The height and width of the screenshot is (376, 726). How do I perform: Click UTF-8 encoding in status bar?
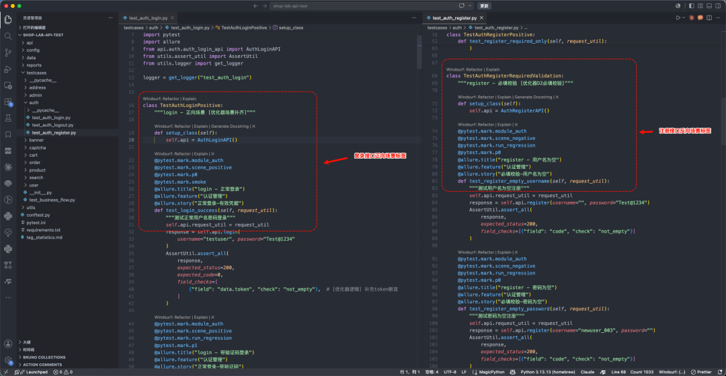pos(450,372)
